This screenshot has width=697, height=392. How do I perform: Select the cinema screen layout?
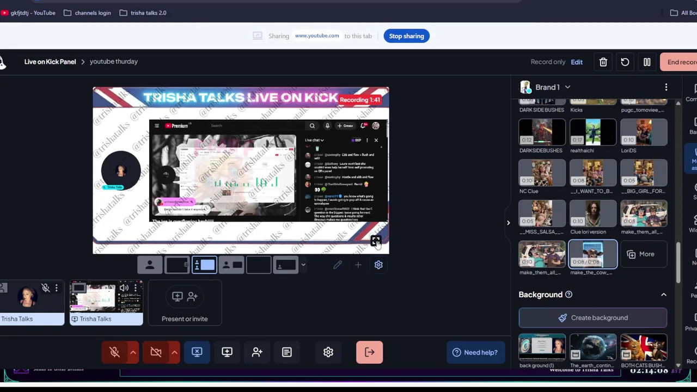[286, 265]
